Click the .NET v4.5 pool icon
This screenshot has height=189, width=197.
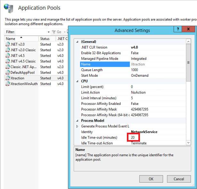coord(8,56)
